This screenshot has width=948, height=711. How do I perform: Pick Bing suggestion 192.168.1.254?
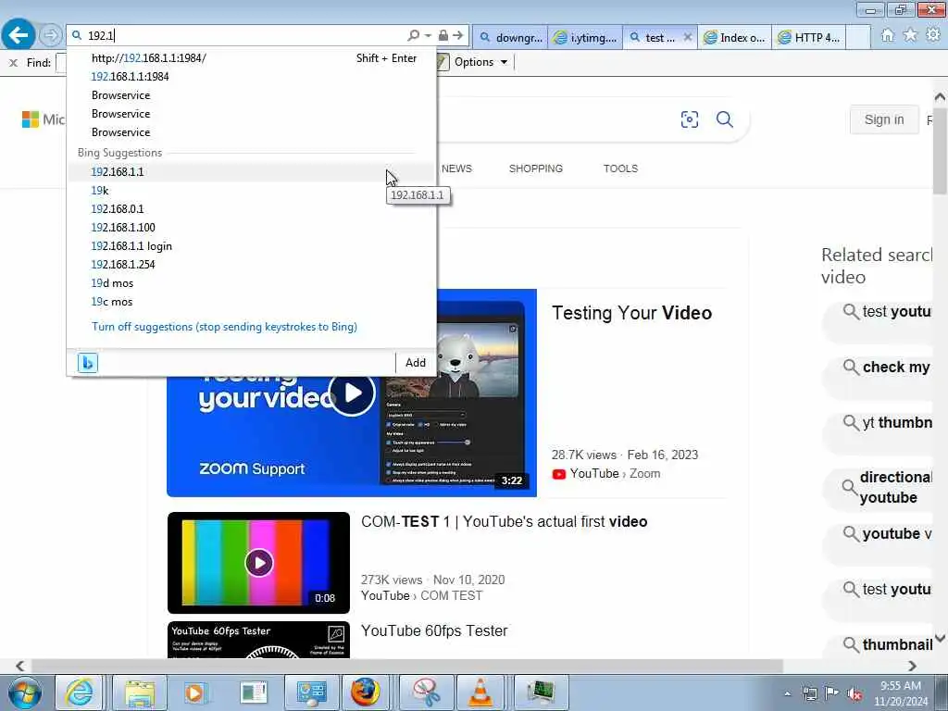coord(252,265)
